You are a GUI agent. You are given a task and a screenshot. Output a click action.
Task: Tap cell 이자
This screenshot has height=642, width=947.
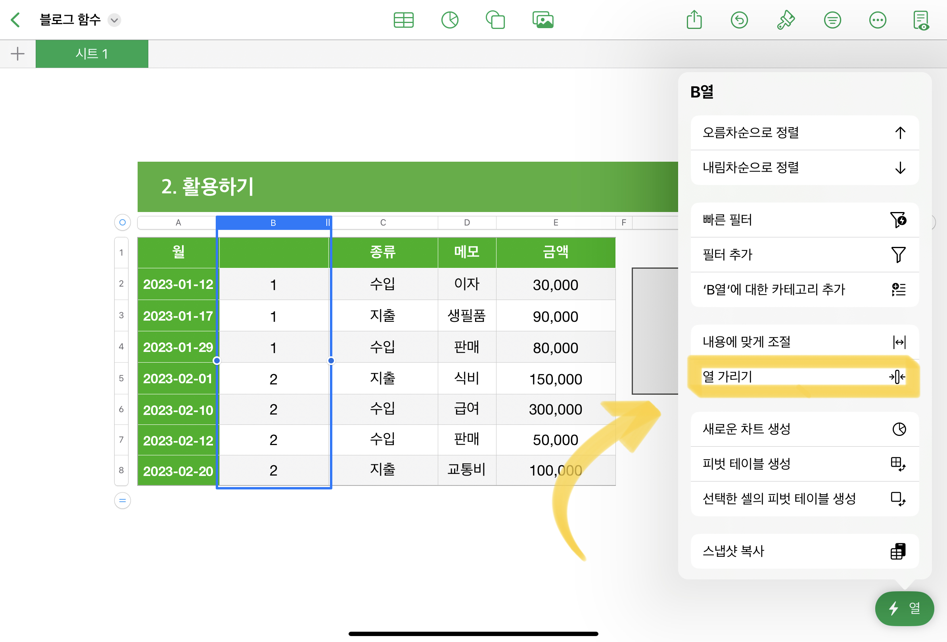click(x=467, y=284)
